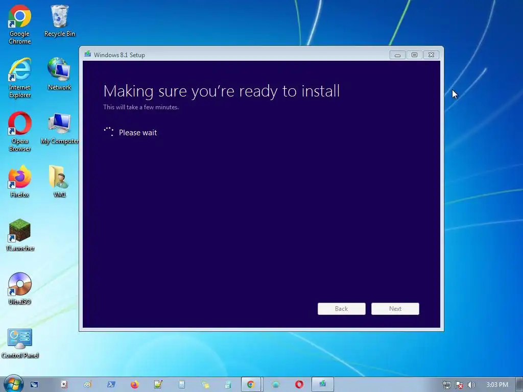
Task: Open the Recycle Bin desktop icon
Action: tap(59, 20)
